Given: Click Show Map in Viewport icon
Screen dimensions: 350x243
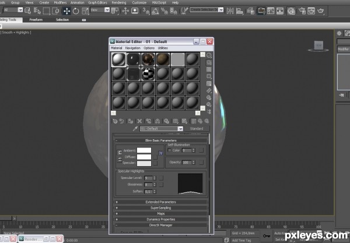Looking at the screenshot, I should [184, 121].
